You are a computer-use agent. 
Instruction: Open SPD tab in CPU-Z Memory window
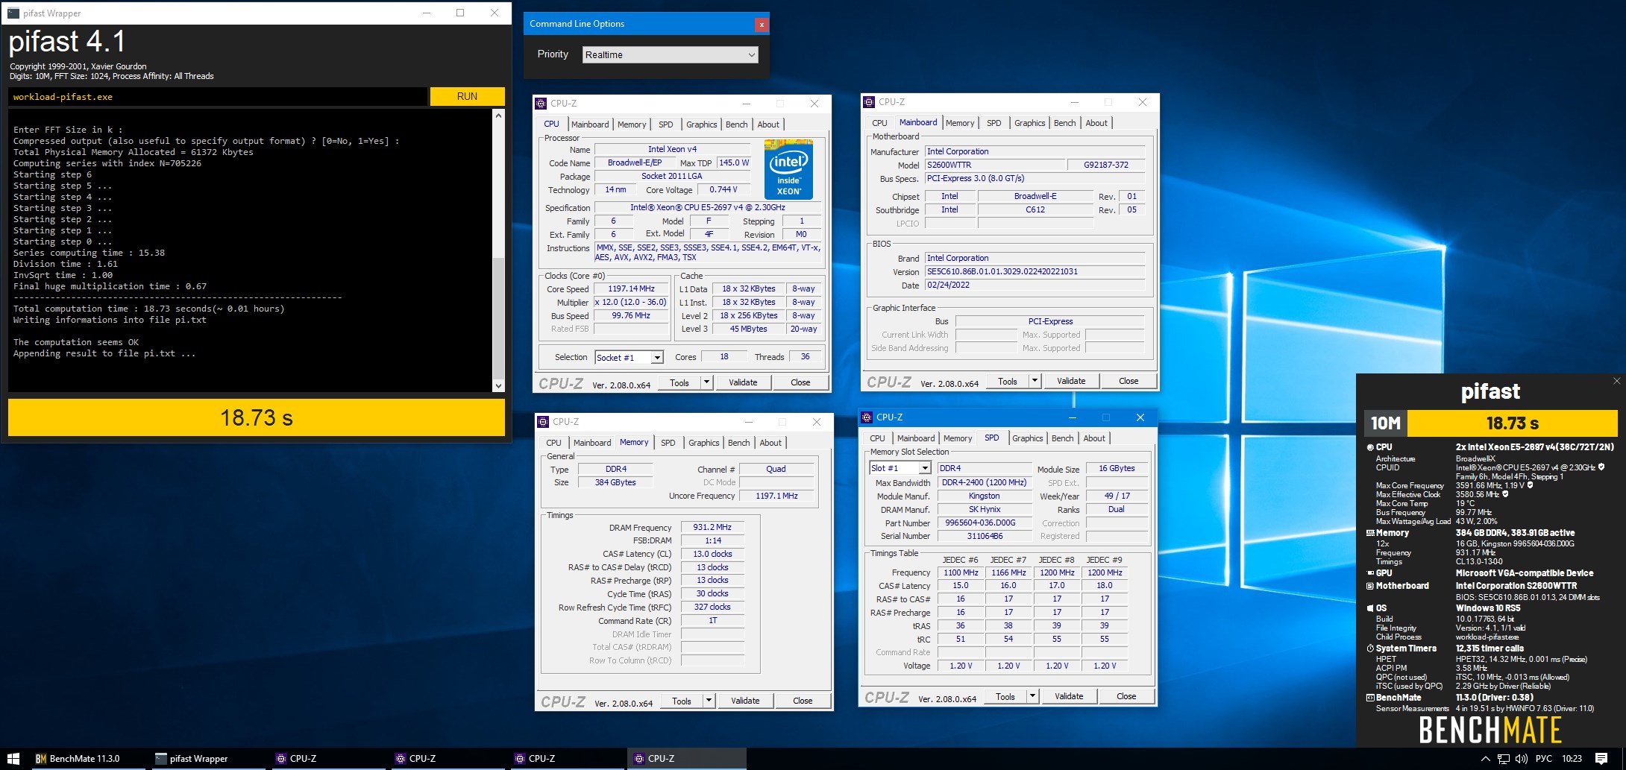[x=668, y=443]
